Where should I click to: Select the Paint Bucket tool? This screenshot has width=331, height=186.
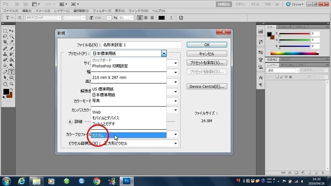coord(11,60)
